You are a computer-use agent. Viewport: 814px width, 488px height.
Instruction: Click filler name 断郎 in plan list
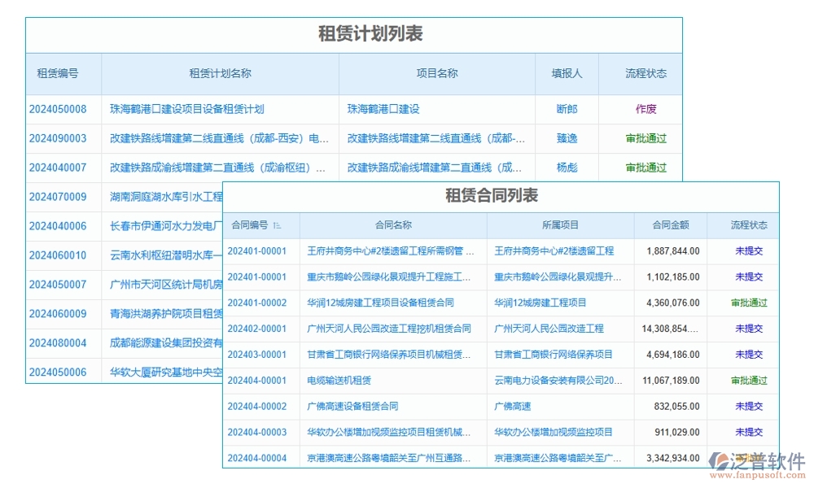pyautogui.click(x=566, y=109)
